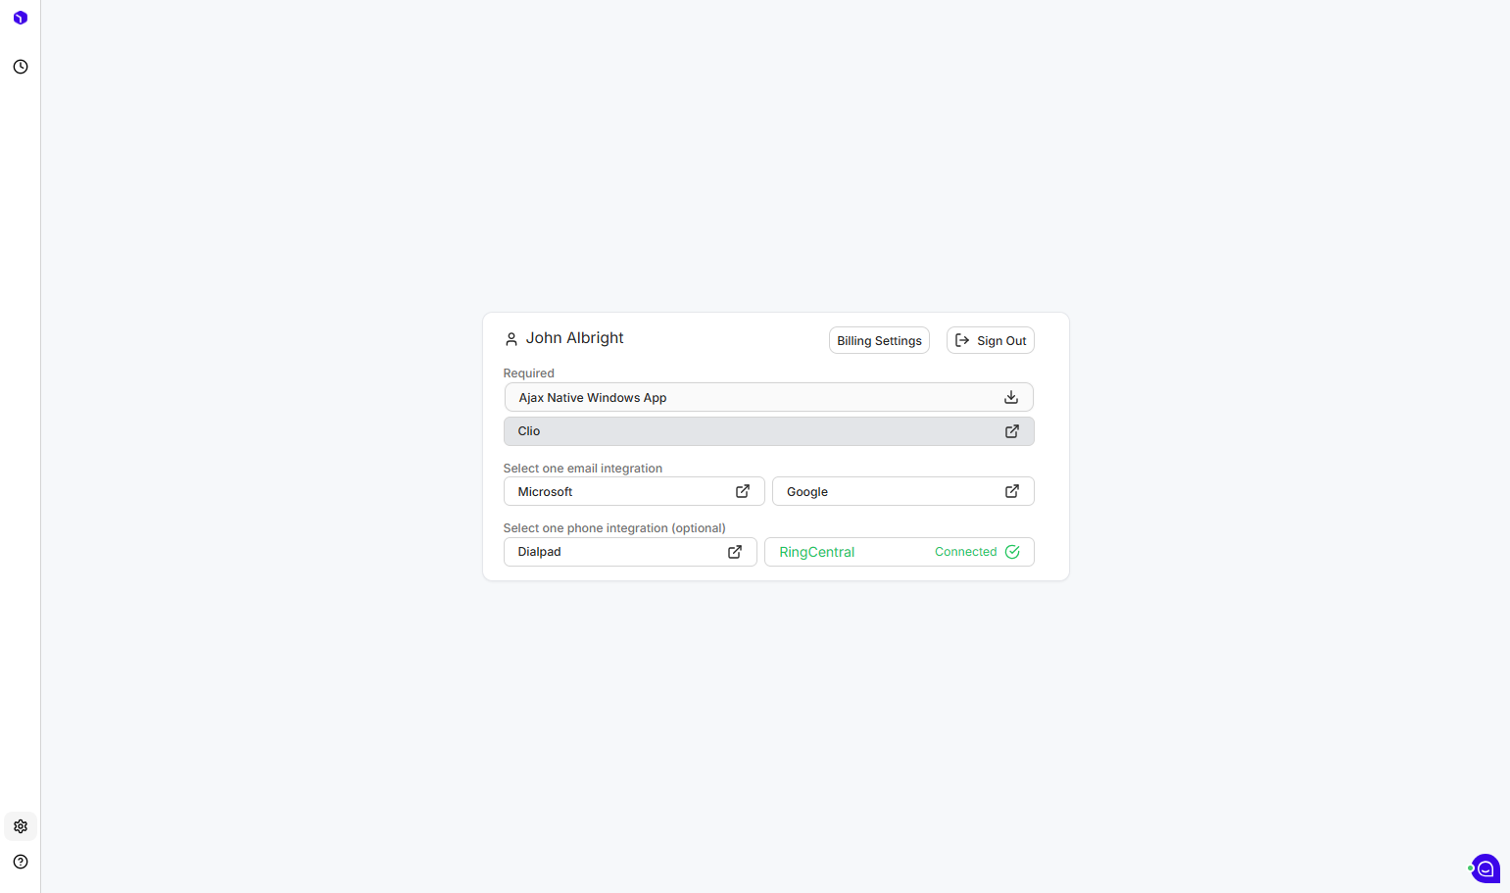Open the settings gear in sidebar
The width and height of the screenshot is (1510, 893).
[x=21, y=826]
